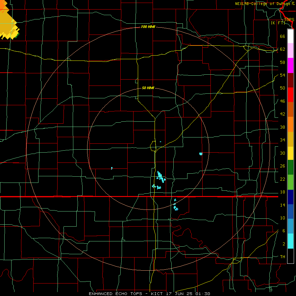Click the light pink legend swatch
The width and height of the screenshot is (296, 296).
[290, 50]
